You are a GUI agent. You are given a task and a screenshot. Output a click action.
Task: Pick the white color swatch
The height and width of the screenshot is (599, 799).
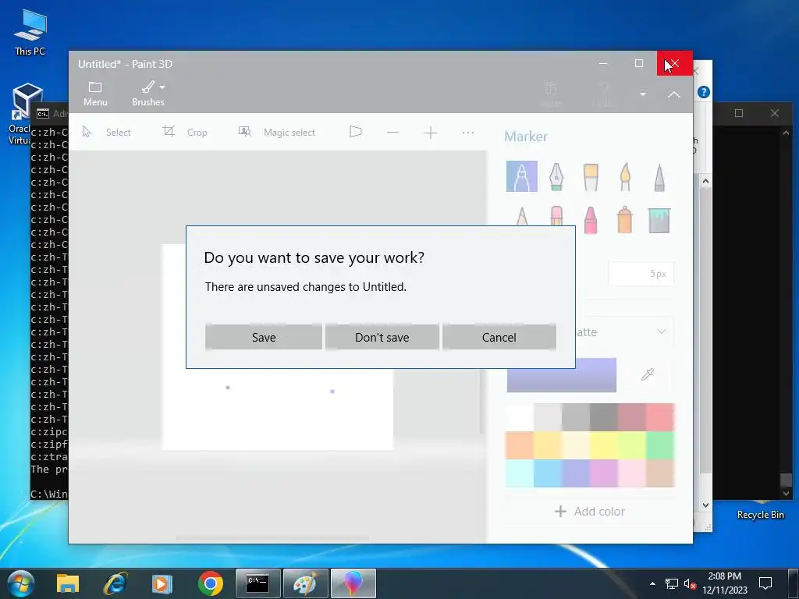coord(519,417)
